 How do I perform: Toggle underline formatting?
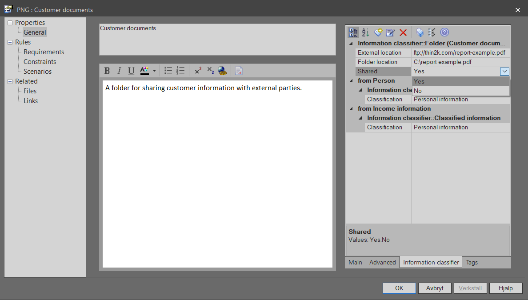pyautogui.click(x=131, y=71)
